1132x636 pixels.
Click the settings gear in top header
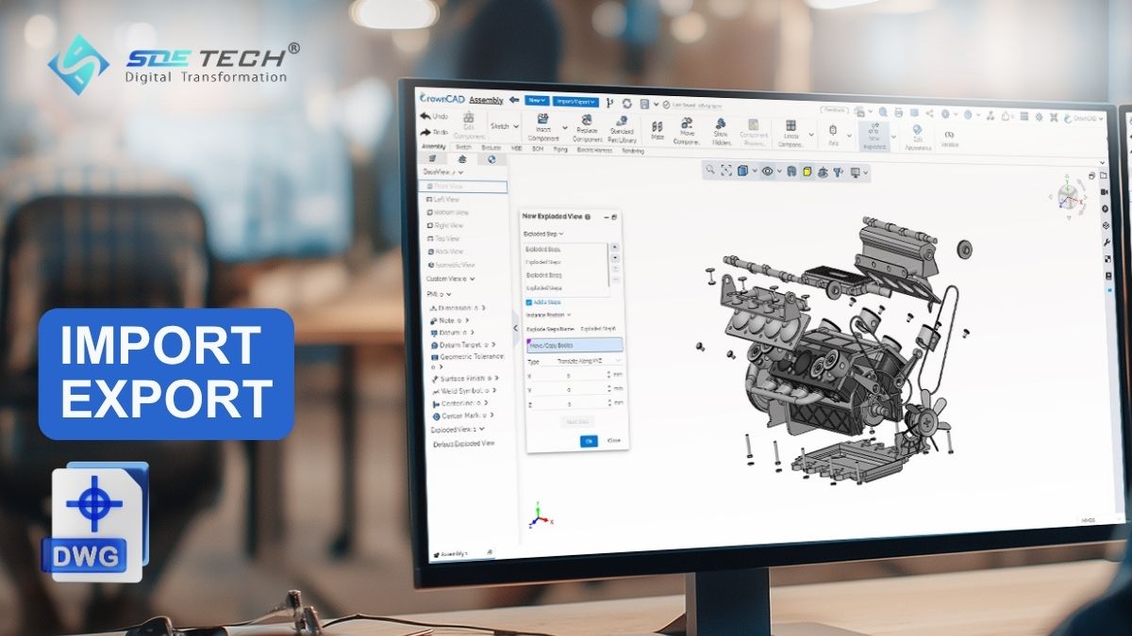pos(1038,118)
